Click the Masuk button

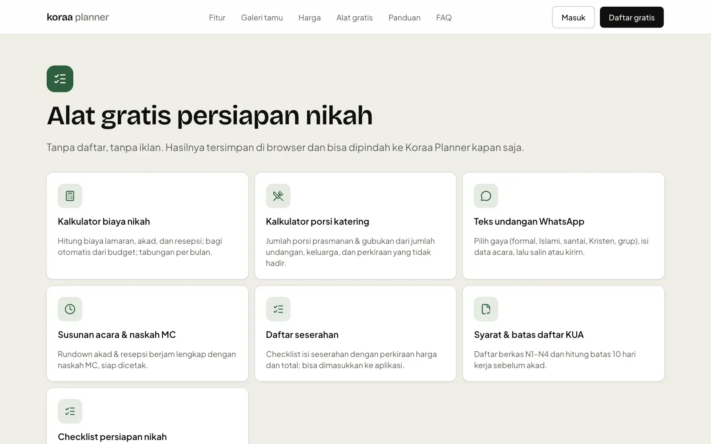pyautogui.click(x=573, y=17)
